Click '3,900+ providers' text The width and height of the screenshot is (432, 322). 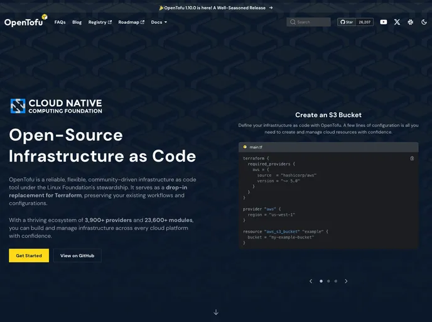108,220
